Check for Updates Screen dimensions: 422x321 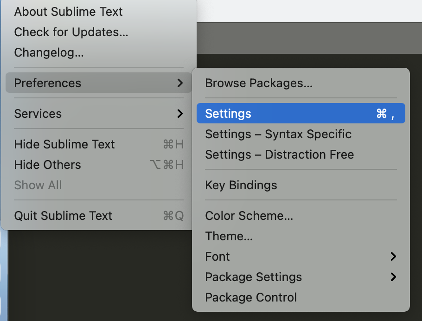70,32
